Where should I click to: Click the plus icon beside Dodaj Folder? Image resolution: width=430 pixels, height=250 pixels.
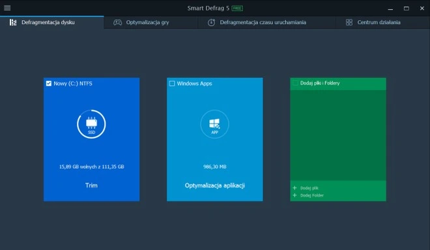pyautogui.click(x=294, y=195)
